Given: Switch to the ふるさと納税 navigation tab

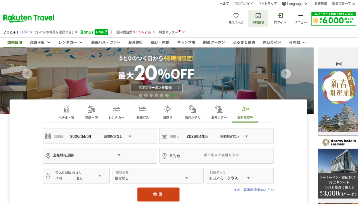Looking at the screenshot, I should click(x=244, y=42).
